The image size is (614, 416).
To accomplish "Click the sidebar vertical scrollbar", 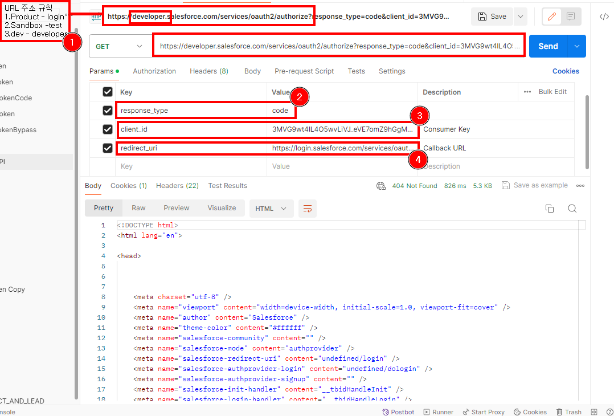I will (x=76, y=214).
